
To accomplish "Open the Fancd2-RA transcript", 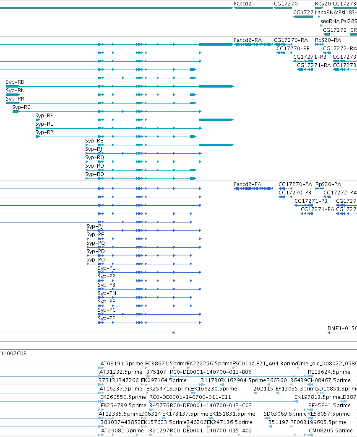I will pos(253,44).
